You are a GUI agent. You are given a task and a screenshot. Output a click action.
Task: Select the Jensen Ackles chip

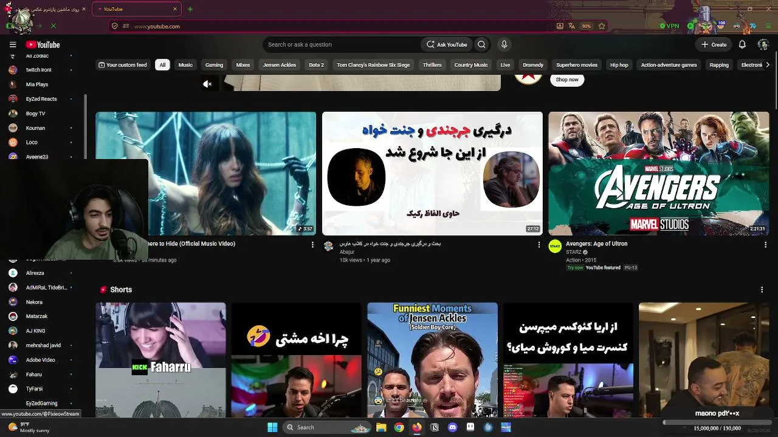click(x=280, y=65)
